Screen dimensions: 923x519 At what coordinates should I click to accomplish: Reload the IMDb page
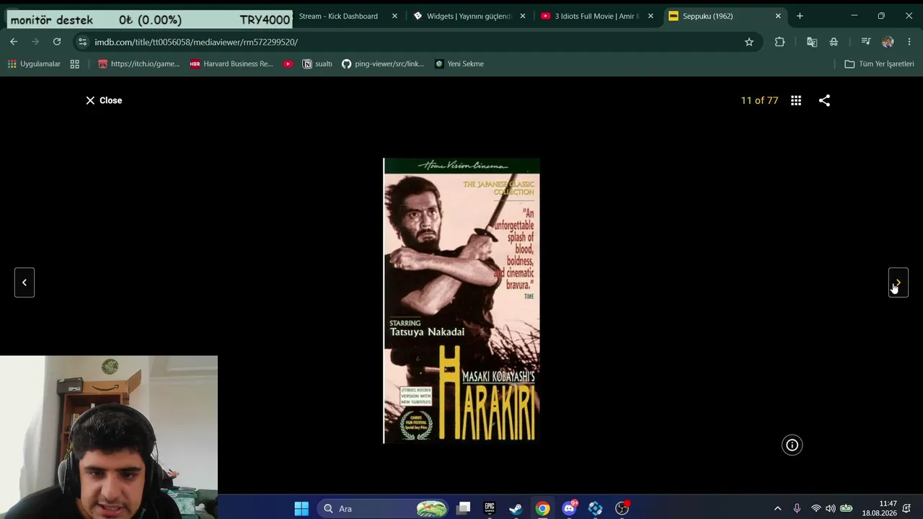(57, 42)
